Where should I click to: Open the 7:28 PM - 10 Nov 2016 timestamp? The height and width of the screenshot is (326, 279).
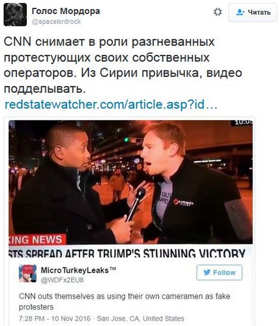pyautogui.click(x=55, y=318)
